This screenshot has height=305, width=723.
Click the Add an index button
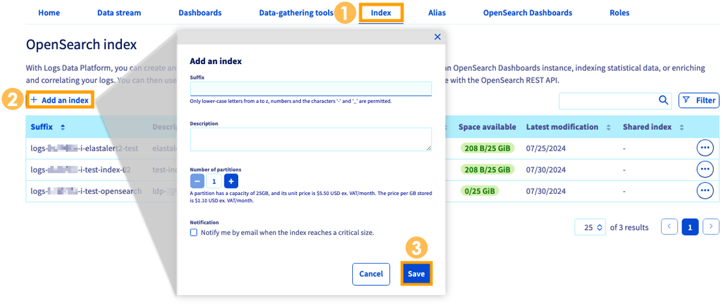59,100
